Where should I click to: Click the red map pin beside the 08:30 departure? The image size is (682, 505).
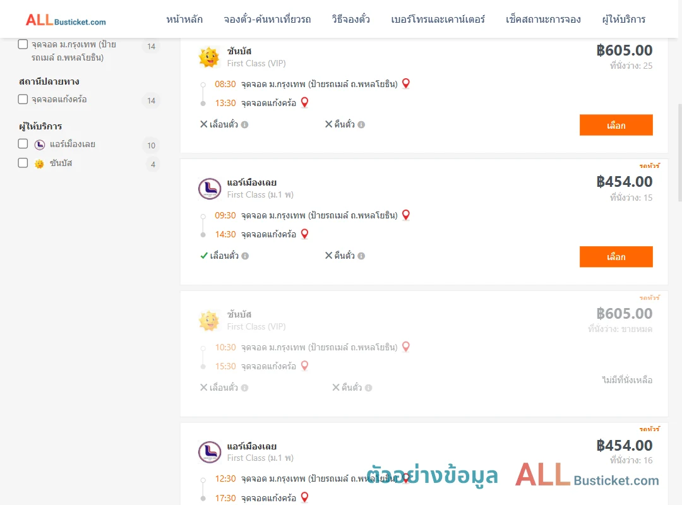click(406, 83)
